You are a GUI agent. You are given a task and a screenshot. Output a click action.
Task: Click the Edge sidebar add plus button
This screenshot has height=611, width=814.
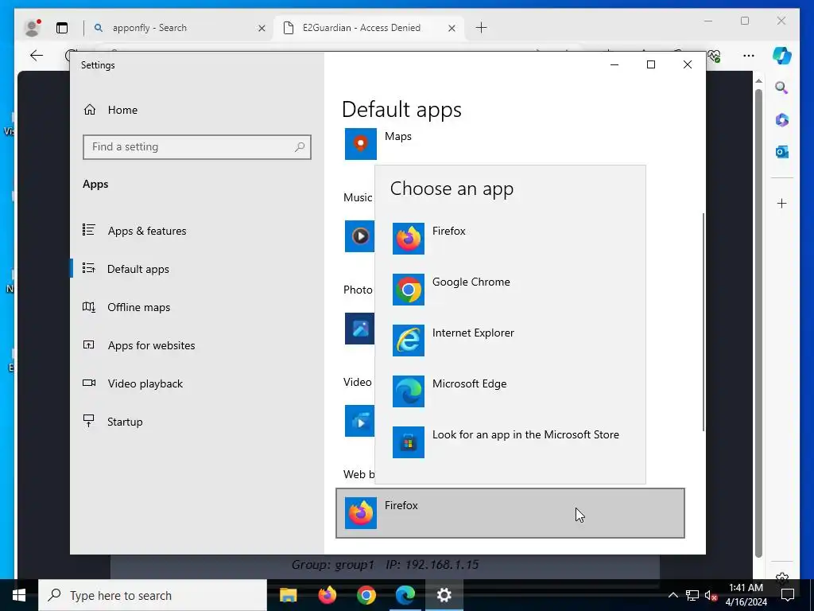782,203
